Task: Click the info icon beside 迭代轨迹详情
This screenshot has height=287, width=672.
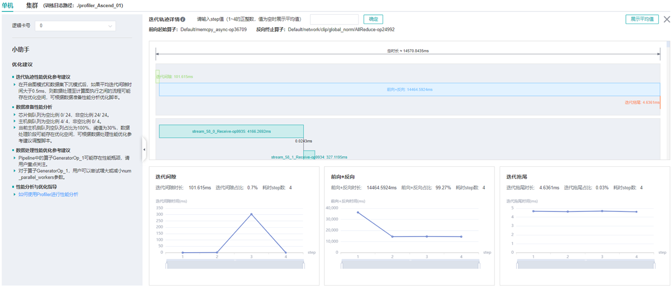Action: [x=183, y=19]
